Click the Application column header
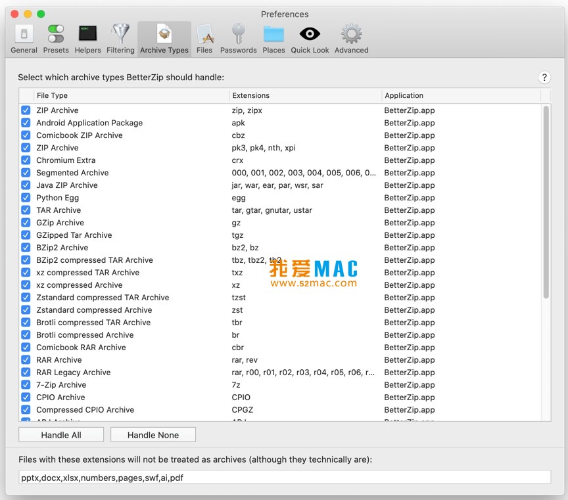This screenshot has height=500, width=568. pyautogui.click(x=461, y=95)
